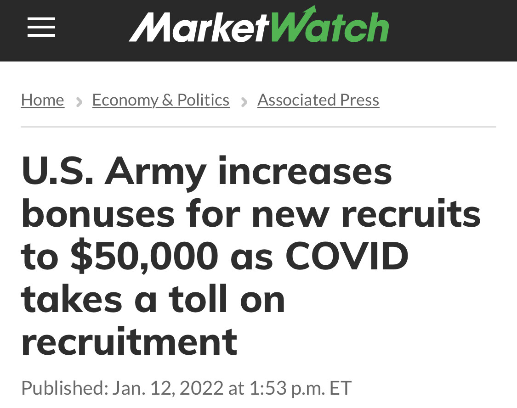The height and width of the screenshot is (408, 517).
Task: Click the "Published:" label
Action: coord(64,388)
